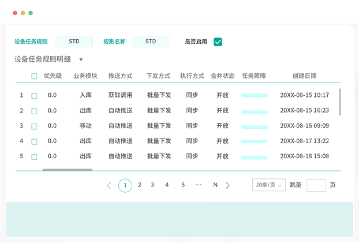The width and height of the screenshot is (359, 243).
Task: Check the checkbox for row 3
Action: (x=34, y=126)
